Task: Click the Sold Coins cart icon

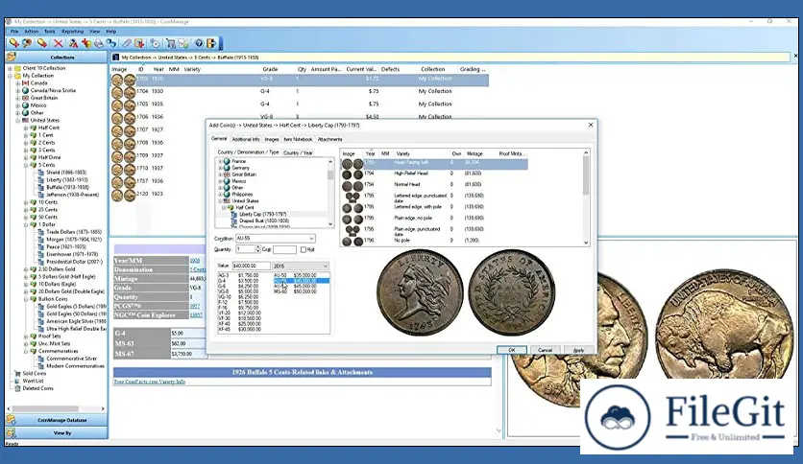Action: tap(17, 374)
